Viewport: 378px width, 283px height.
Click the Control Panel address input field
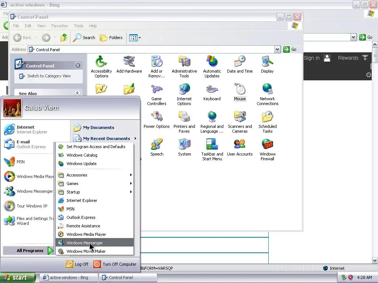151,49
